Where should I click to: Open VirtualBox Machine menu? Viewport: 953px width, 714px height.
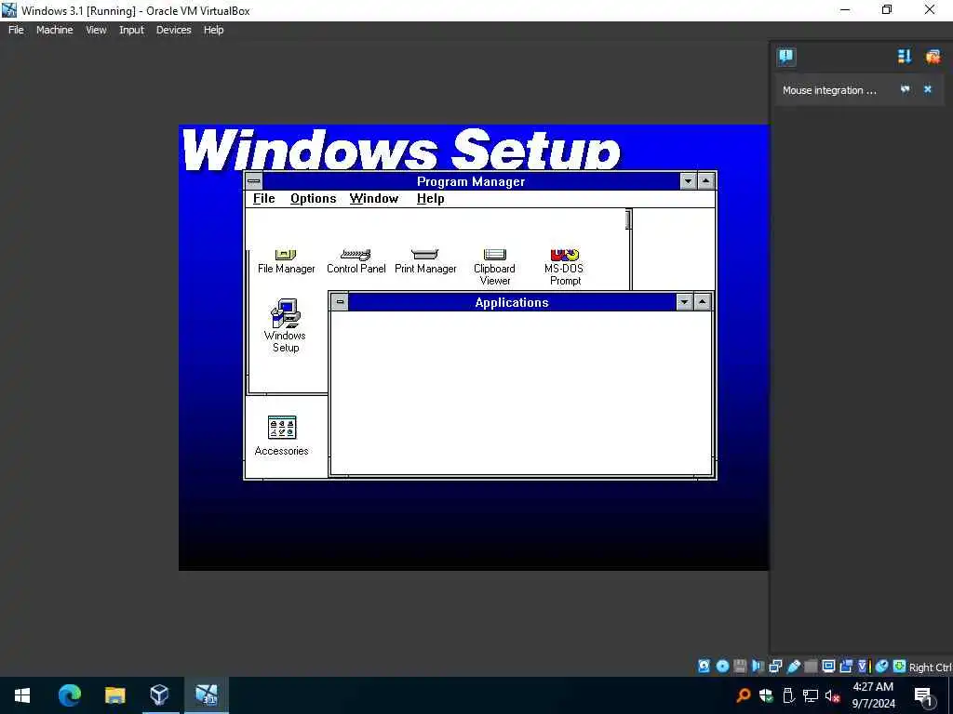(55, 30)
